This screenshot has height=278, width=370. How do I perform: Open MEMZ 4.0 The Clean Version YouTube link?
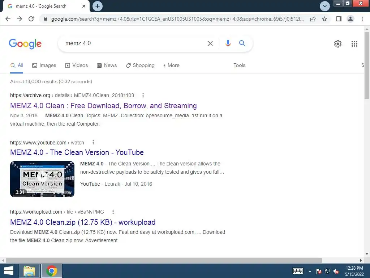[x=77, y=152]
